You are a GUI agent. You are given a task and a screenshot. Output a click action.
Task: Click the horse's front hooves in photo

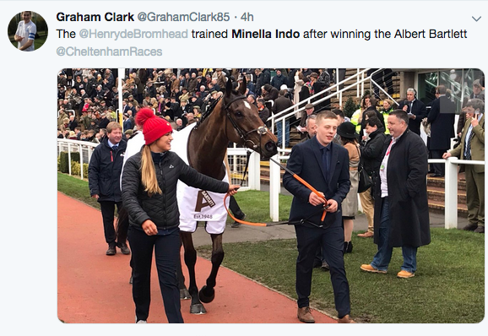point(198,300)
